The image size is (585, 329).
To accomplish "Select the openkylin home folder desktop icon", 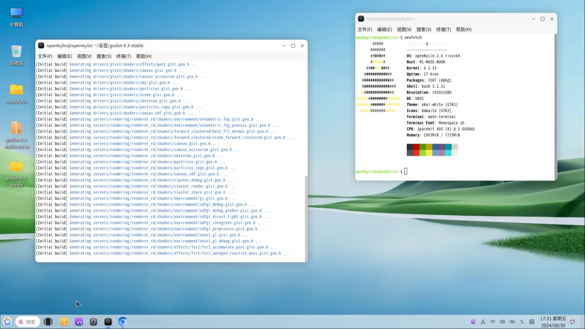I will 16,94.
